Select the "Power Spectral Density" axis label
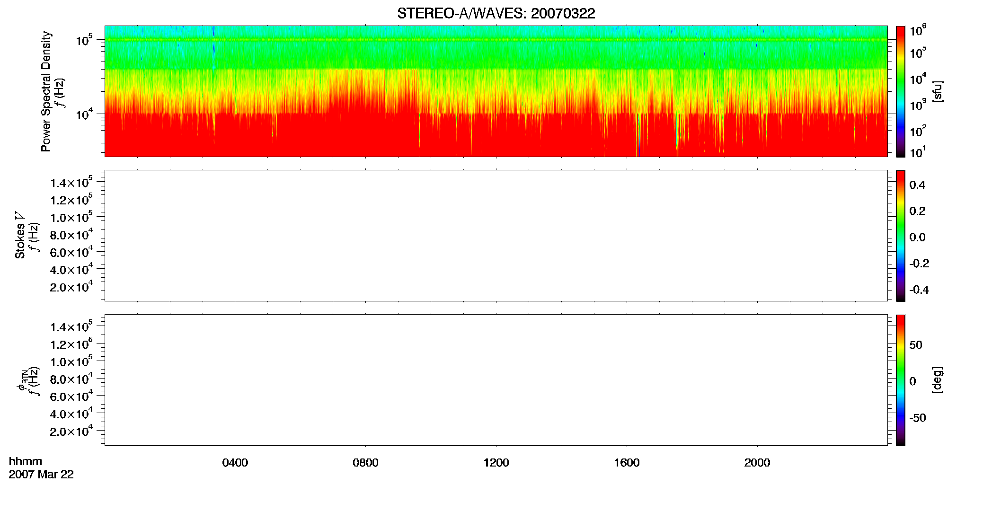 (x=46, y=91)
